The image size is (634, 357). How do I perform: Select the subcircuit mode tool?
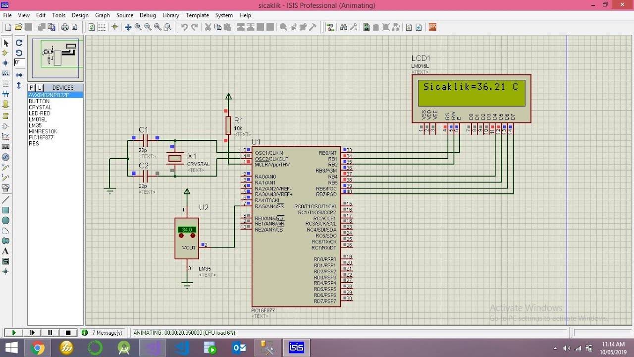(6, 104)
